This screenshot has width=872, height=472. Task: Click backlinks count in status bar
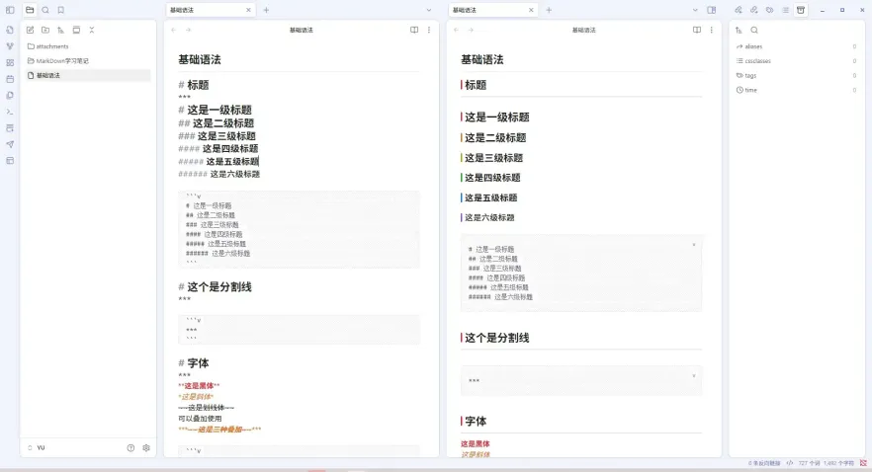coord(764,463)
